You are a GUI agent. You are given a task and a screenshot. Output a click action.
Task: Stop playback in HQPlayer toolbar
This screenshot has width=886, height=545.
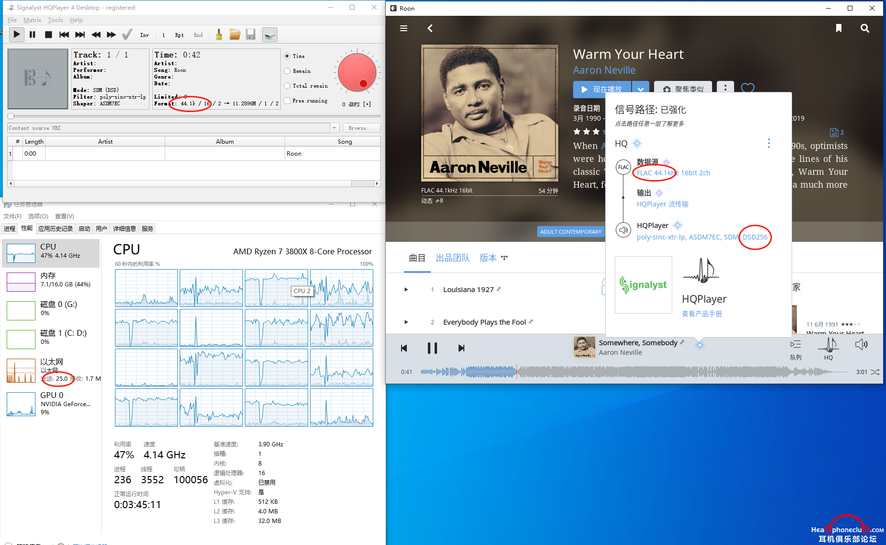pyautogui.click(x=48, y=34)
